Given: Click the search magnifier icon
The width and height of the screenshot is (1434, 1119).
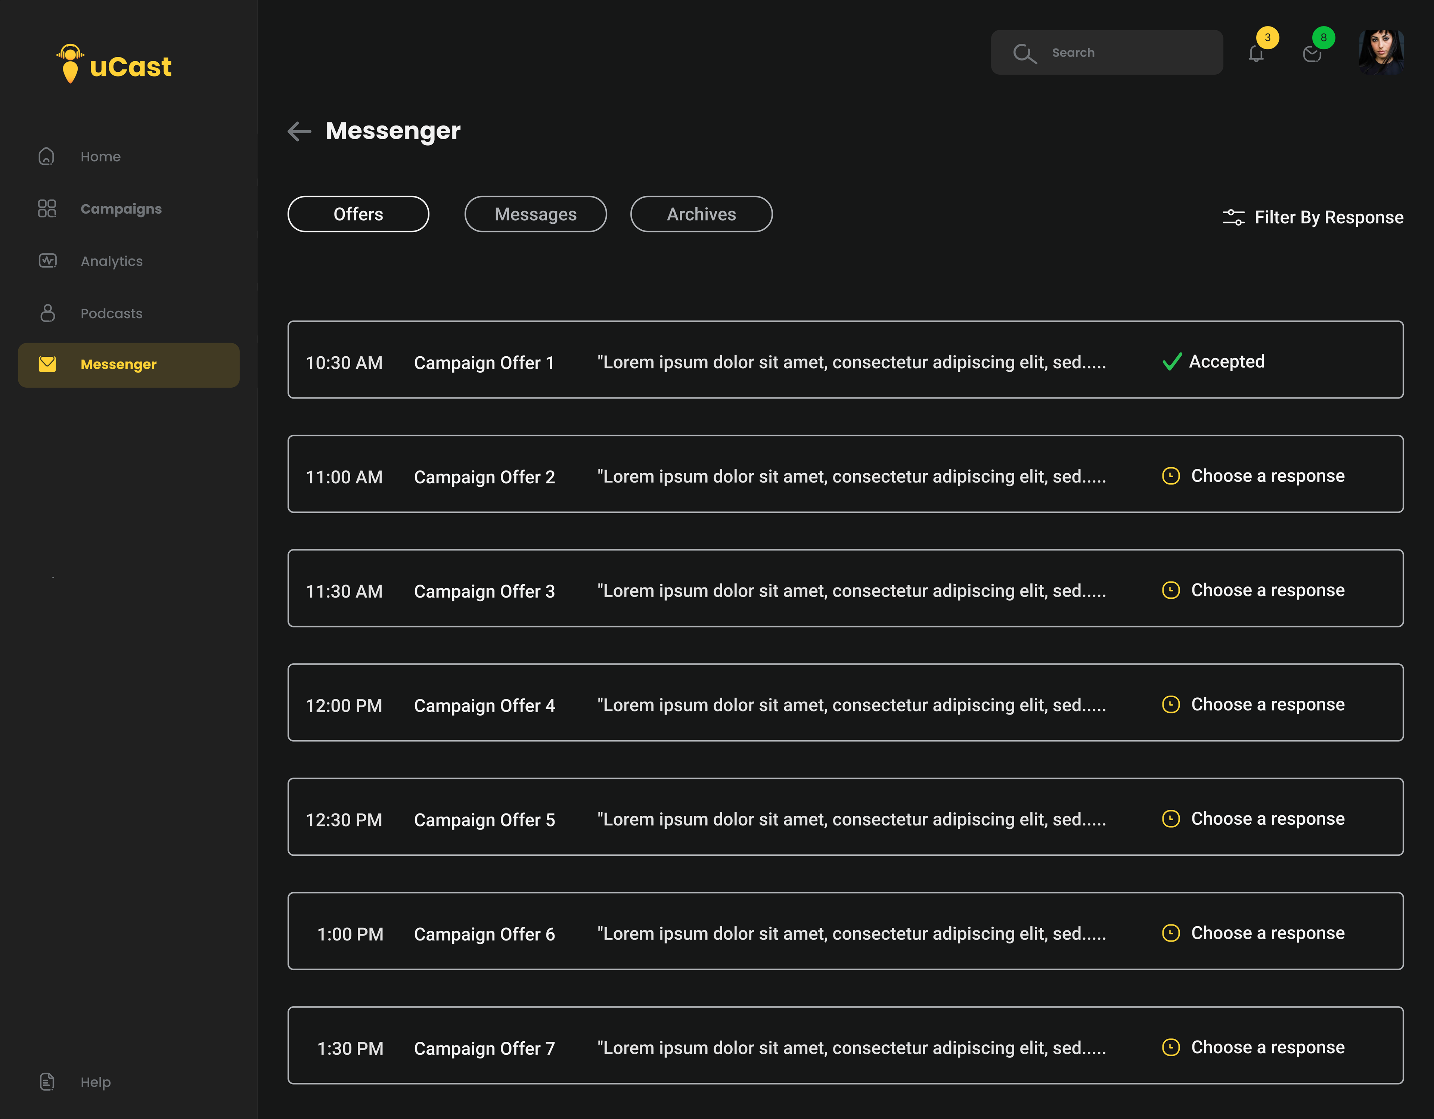Looking at the screenshot, I should click(x=1024, y=53).
